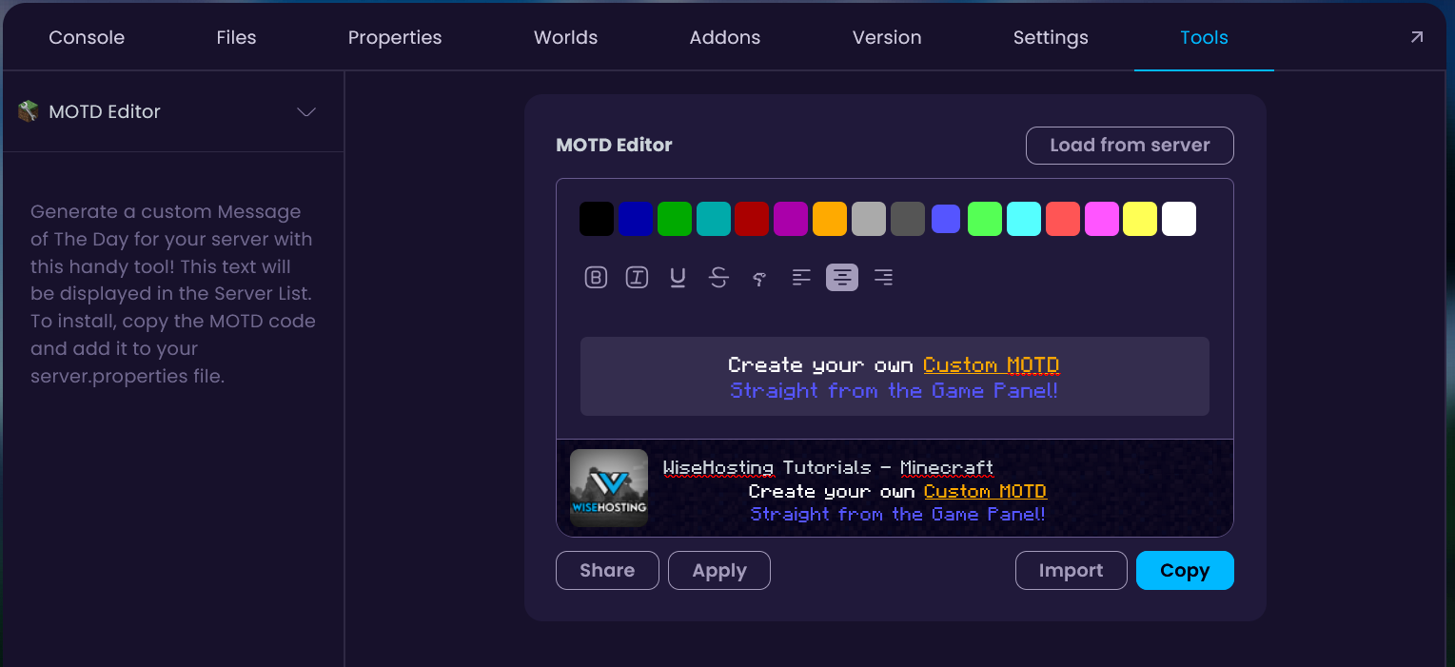1455x667 pixels.
Task: Click 'Custom MOTD' text in editor field
Action: click(x=992, y=365)
